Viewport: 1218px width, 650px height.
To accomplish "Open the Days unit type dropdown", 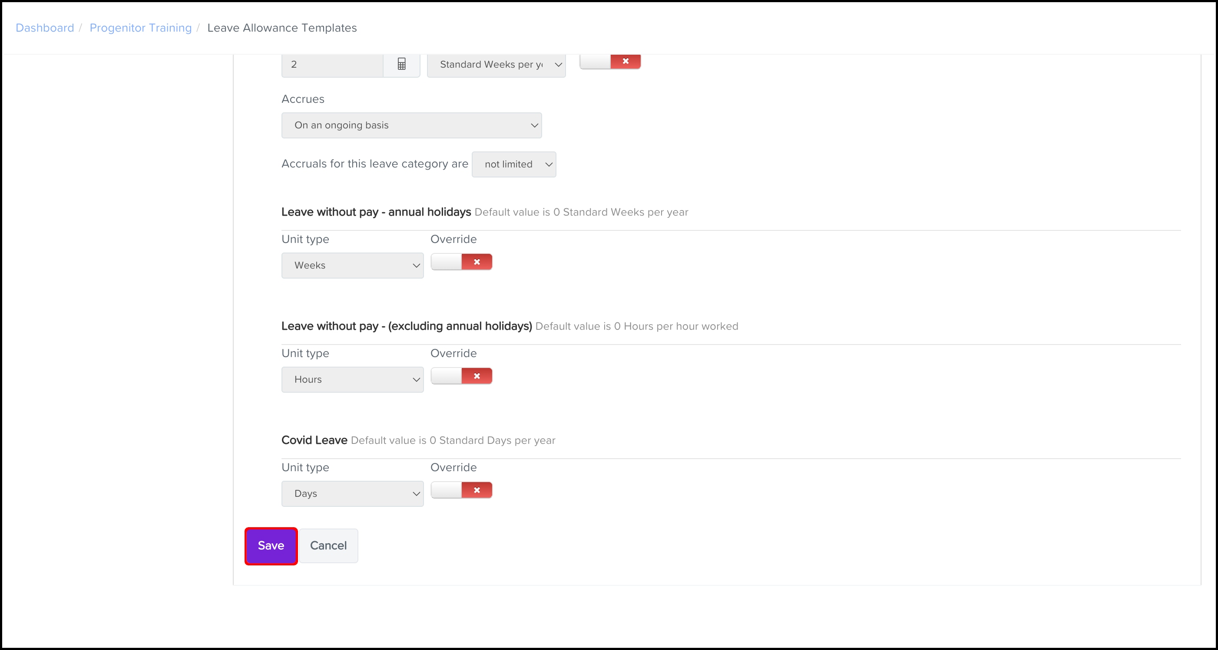I will coord(352,494).
